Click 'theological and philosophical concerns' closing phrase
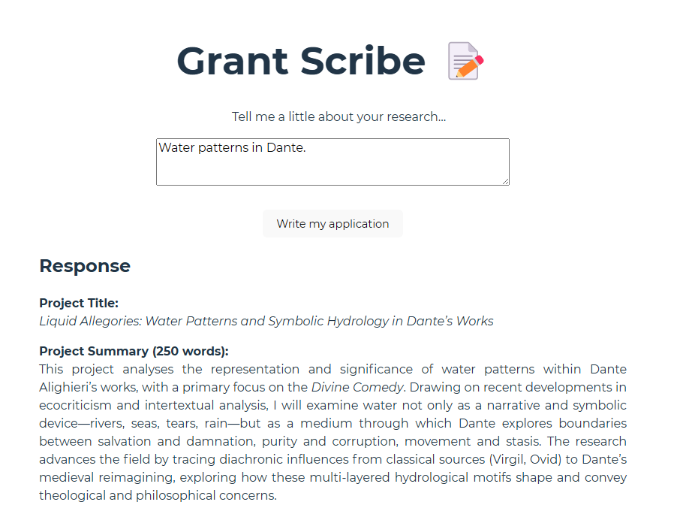The height and width of the screenshot is (514, 680). pos(157,495)
